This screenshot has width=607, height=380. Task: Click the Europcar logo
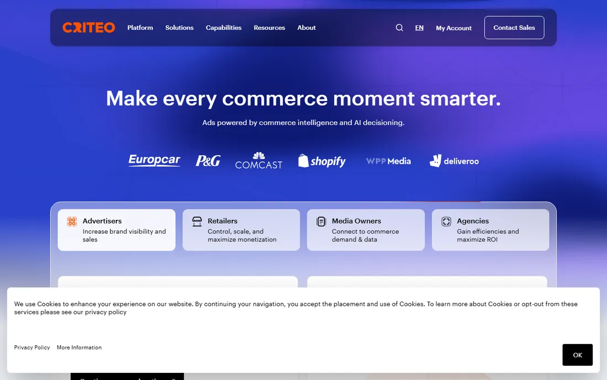[154, 160]
